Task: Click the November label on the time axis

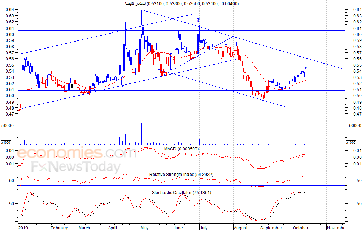Action: pyautogui.click(x=336, y=228)
